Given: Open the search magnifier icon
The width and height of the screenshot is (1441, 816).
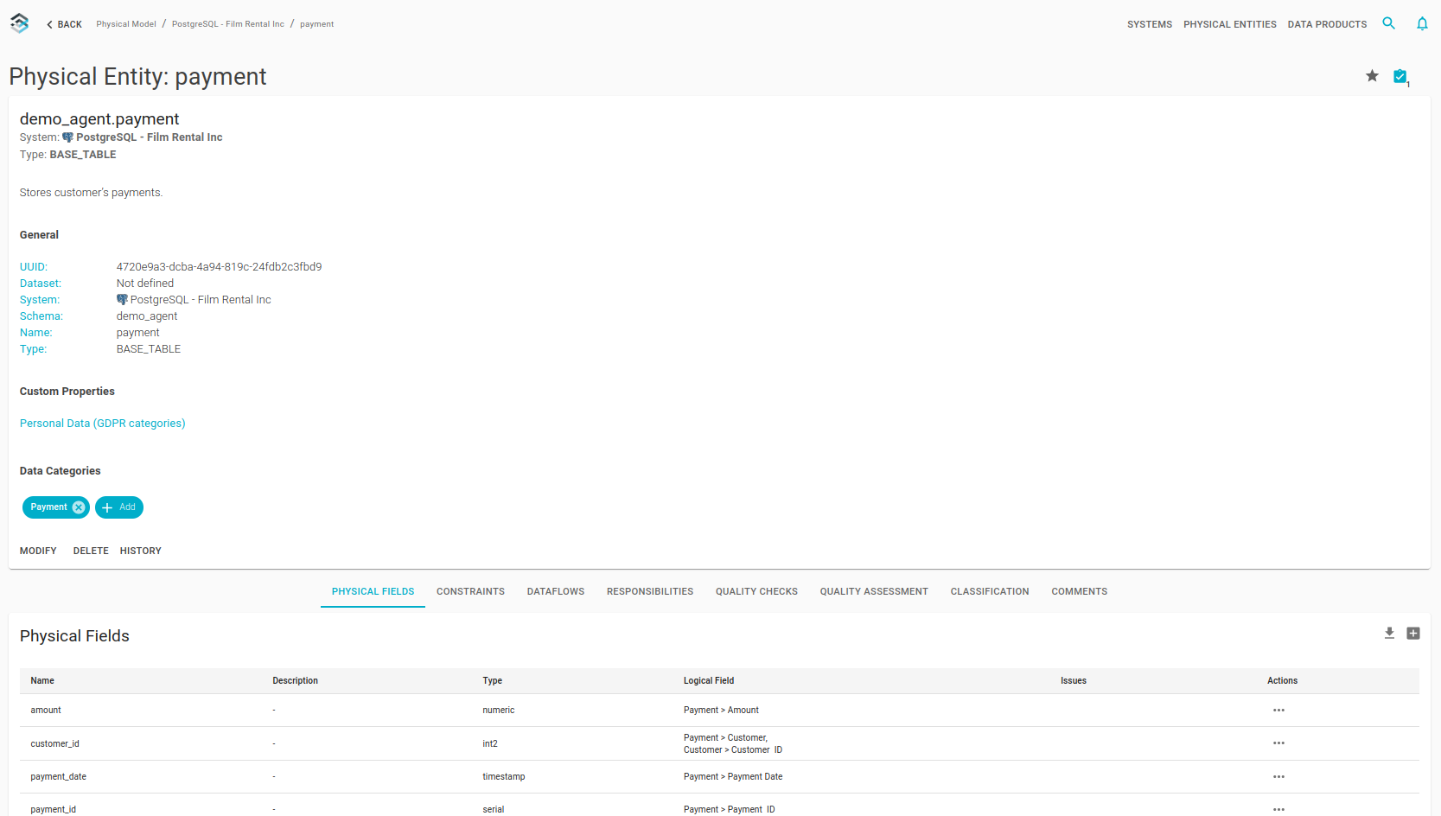Looking at the screenshot, I should pos(1388,23).
